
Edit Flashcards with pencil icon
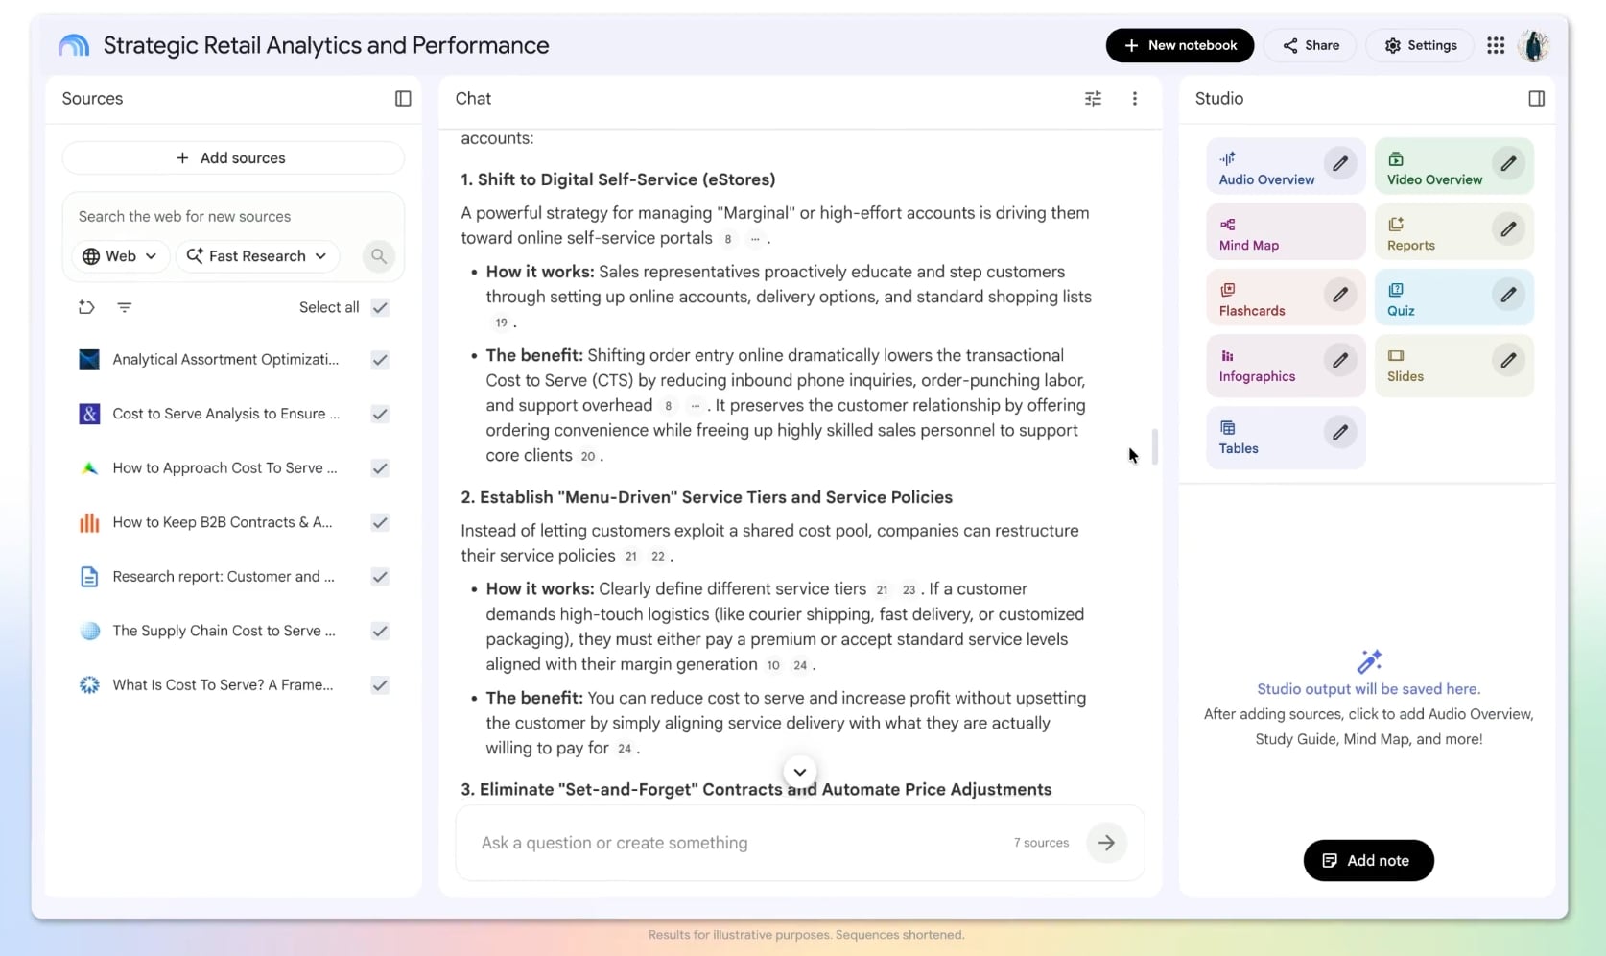click(1340, 295)
